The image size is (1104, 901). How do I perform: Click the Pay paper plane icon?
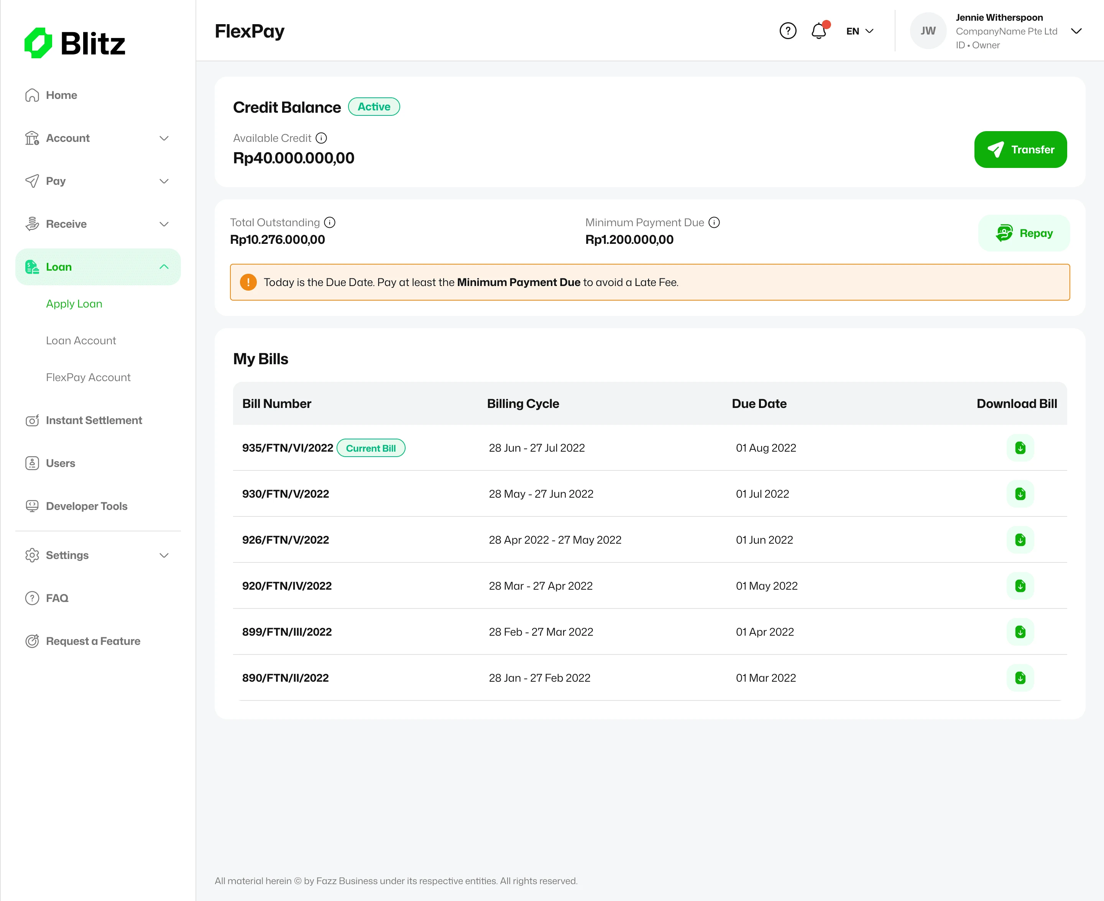32,181
